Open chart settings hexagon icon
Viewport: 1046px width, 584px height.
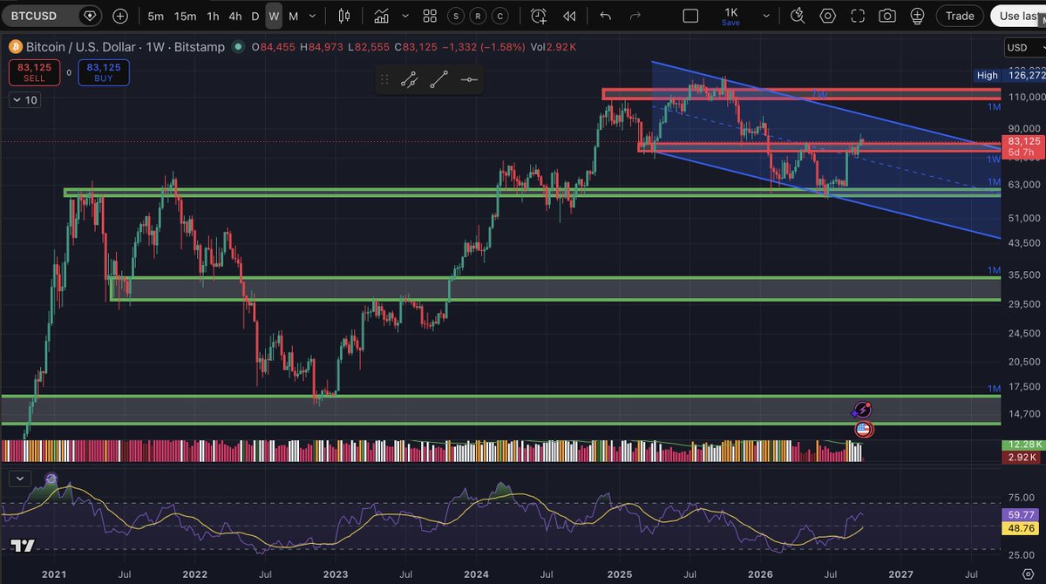click(x=827, y=16)
